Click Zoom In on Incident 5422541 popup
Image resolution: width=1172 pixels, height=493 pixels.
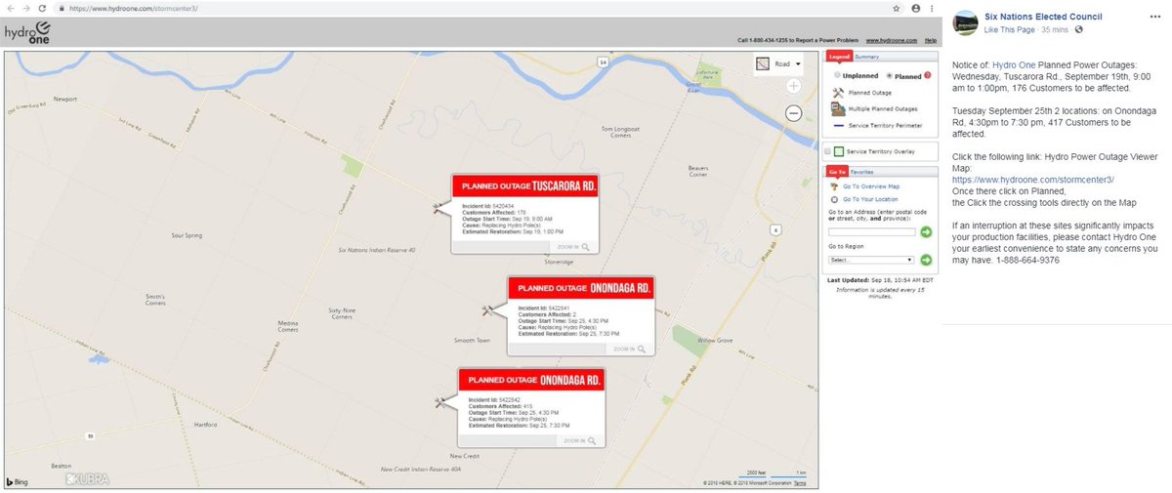[x=631, y=349]
